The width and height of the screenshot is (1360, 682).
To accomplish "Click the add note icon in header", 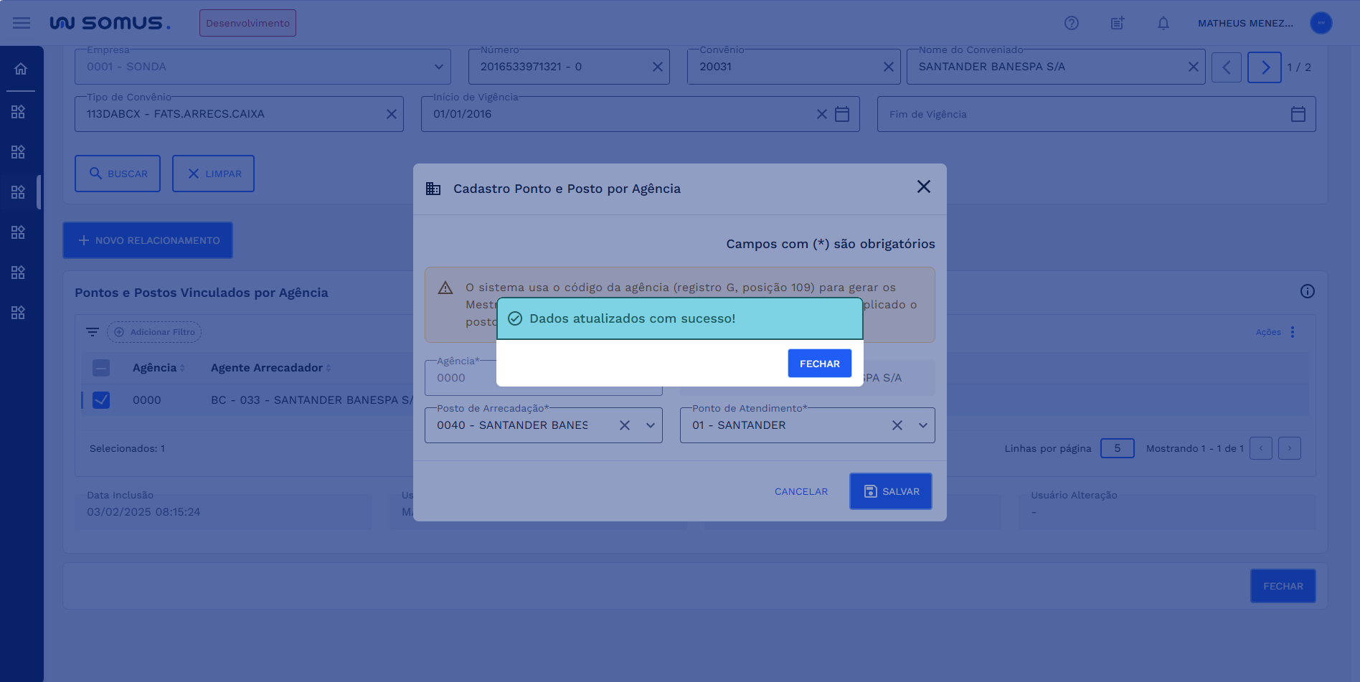I will click(1117, 23).
